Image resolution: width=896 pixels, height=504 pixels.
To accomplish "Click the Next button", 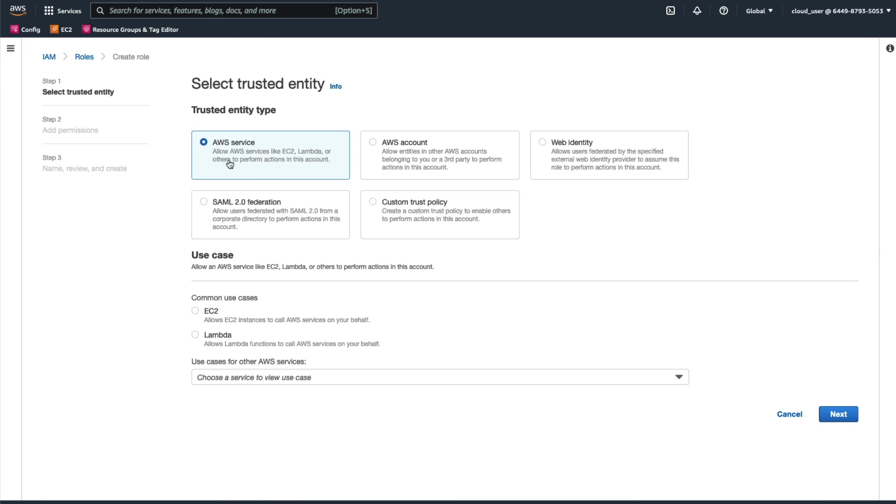I will tap(838, 414).
